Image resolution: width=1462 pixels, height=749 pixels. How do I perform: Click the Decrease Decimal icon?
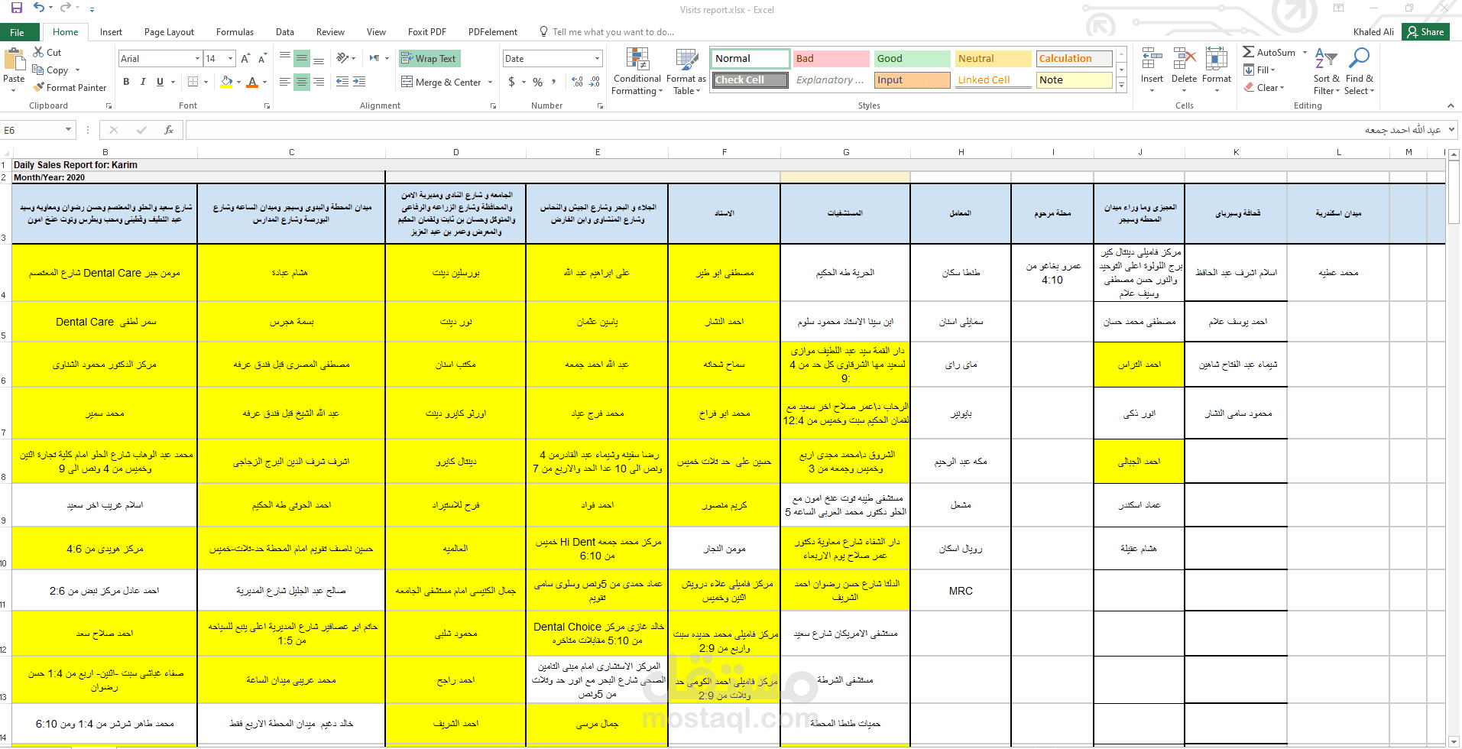pyautogui.click(x=594, y=82)
